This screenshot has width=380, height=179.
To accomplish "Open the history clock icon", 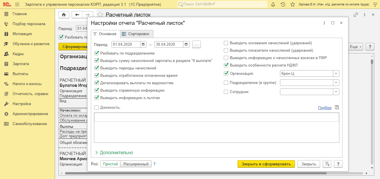I will pos(283,5).
